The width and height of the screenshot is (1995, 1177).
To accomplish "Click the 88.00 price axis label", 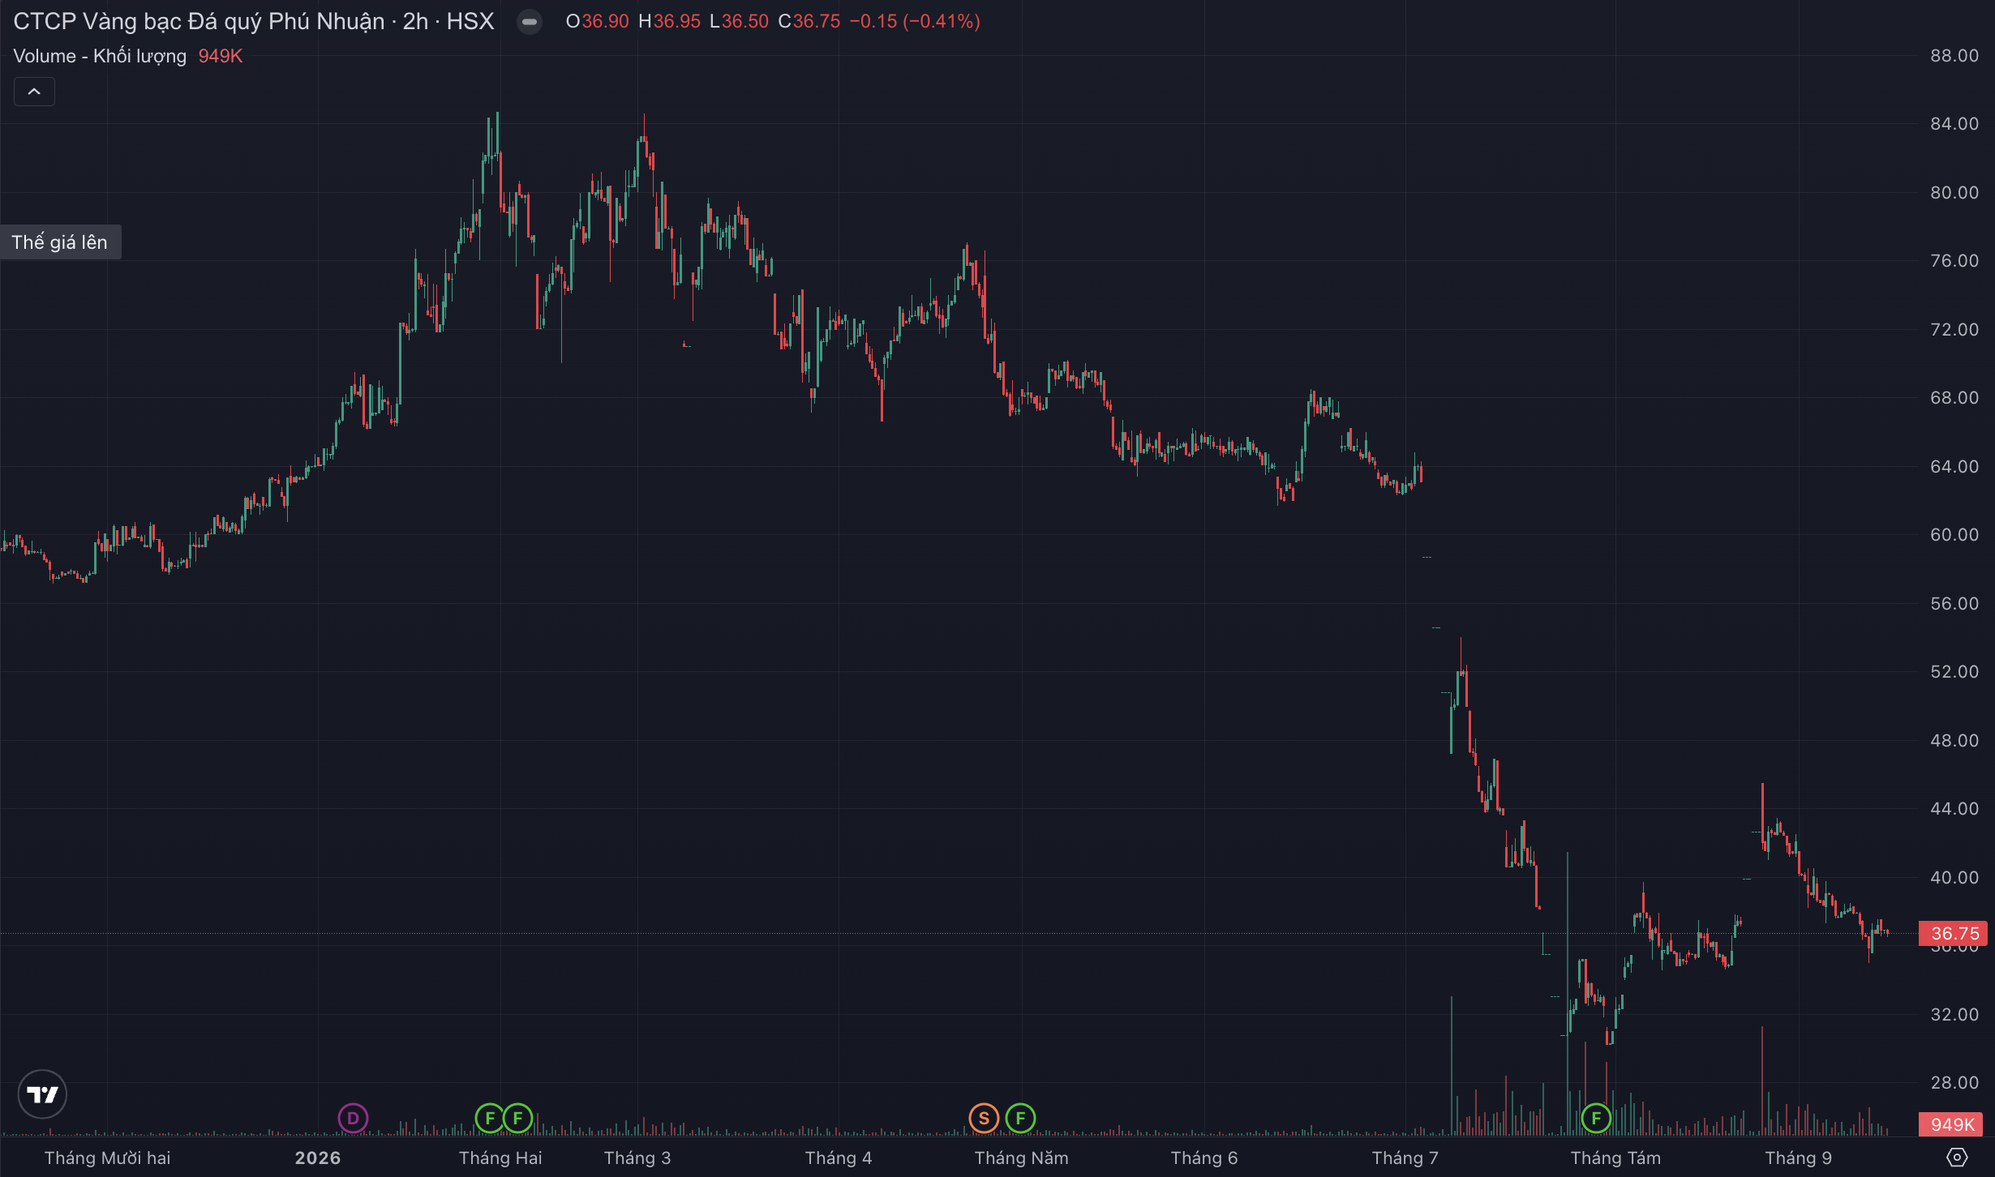I will (x=1954, y=56).
